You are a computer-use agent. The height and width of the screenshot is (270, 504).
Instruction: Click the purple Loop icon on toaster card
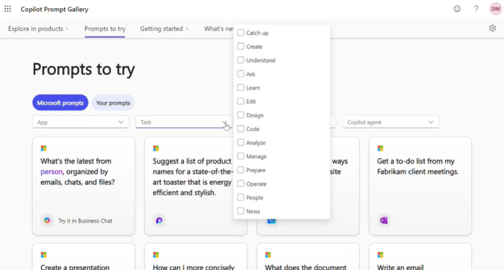pyautogui.click(x=159, y=221)
